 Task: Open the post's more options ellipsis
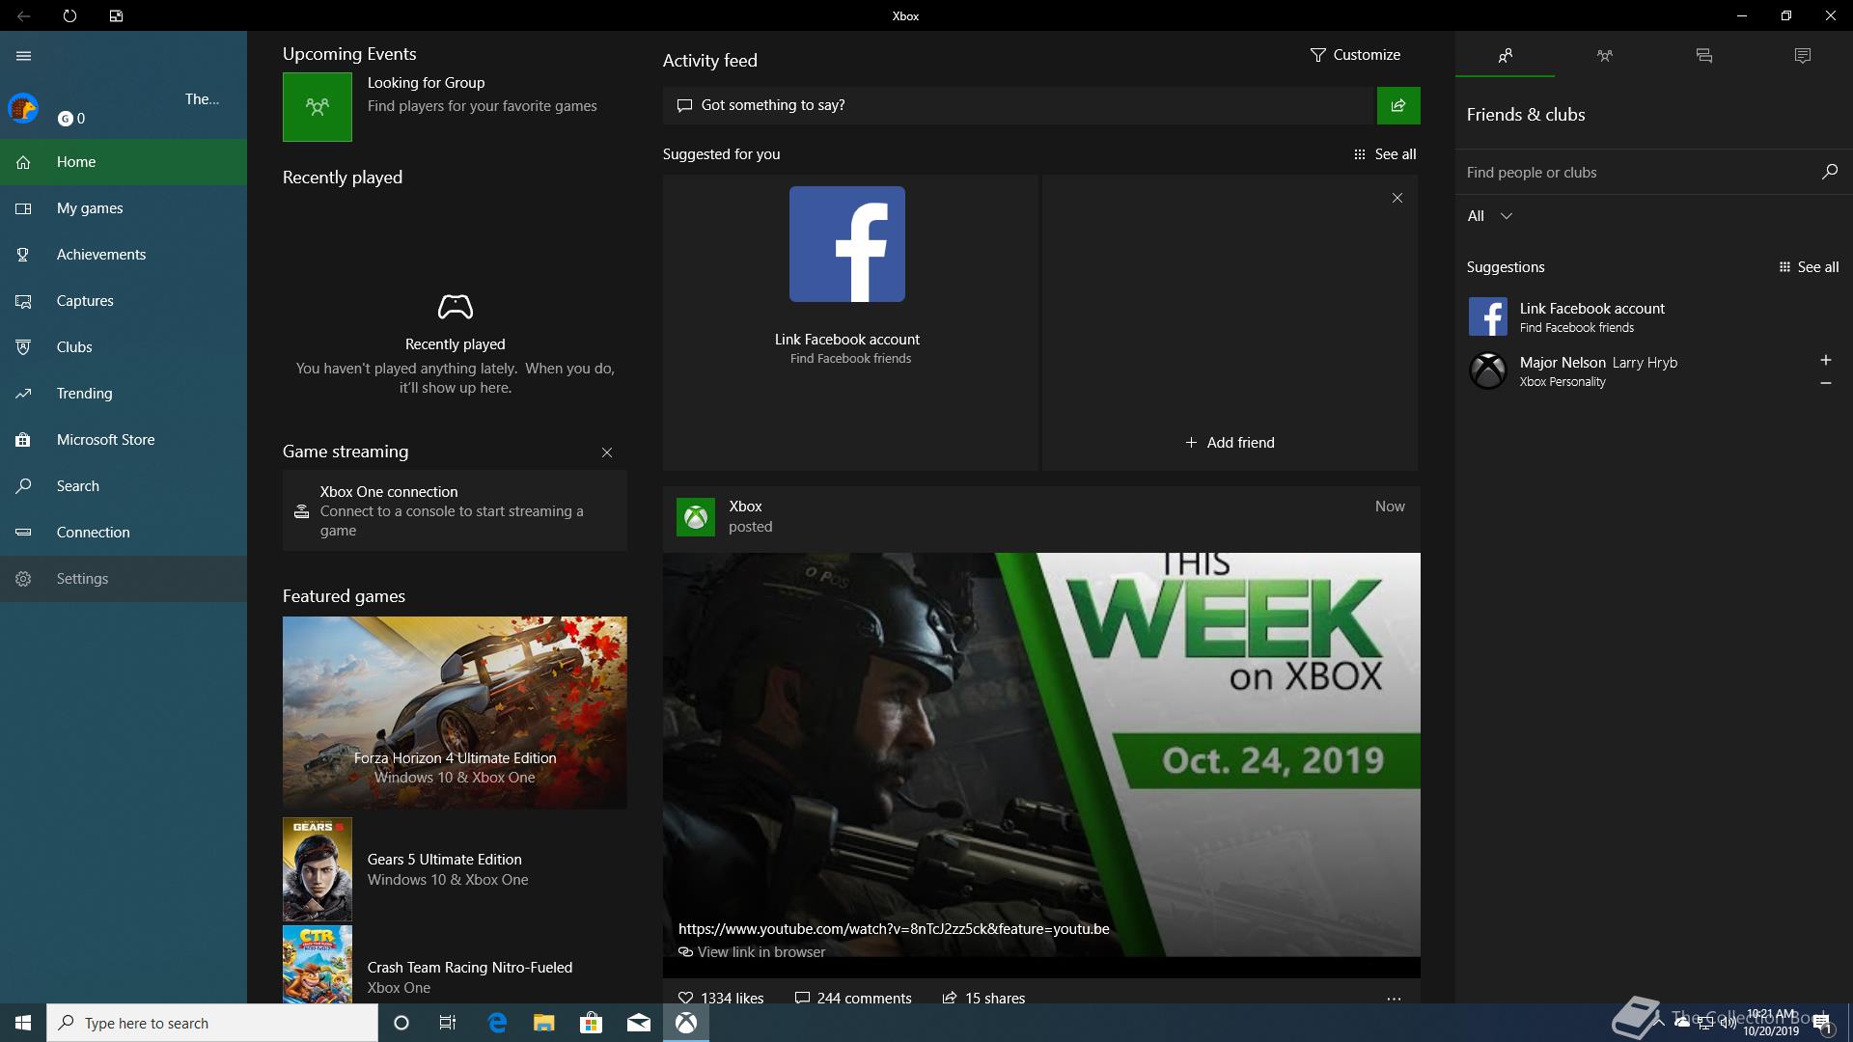[1394, 999]
